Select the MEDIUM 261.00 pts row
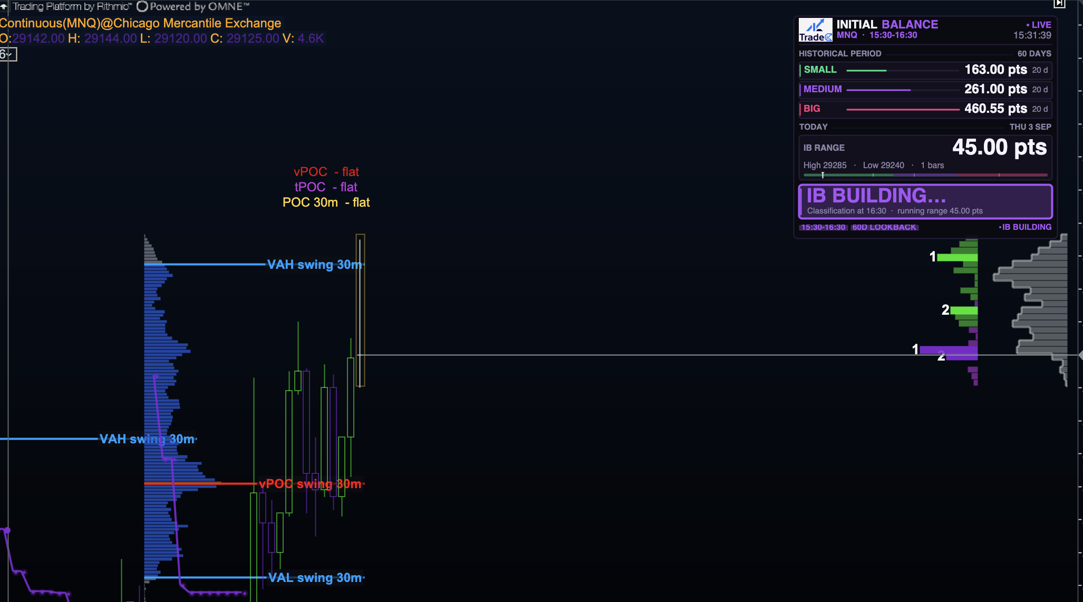The image size is (1083, 602). [925, 89]
